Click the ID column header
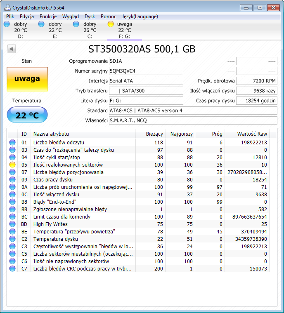Screen dimensions: 284x313 point(24,134)
